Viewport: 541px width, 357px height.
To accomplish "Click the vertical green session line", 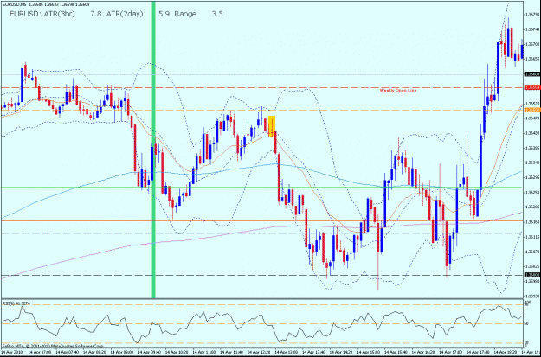I will (x=153, y=150).
